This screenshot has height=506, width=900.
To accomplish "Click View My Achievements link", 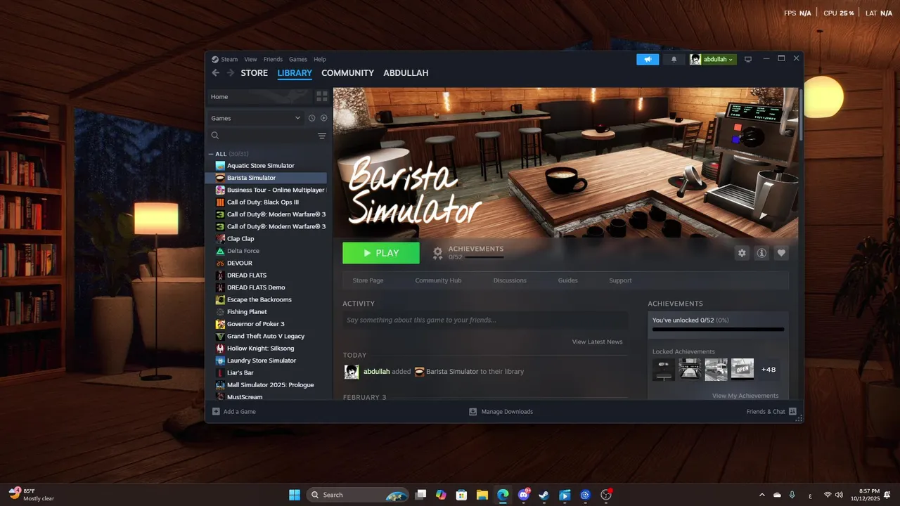I will pyautogui.click(x=745, y=396).
